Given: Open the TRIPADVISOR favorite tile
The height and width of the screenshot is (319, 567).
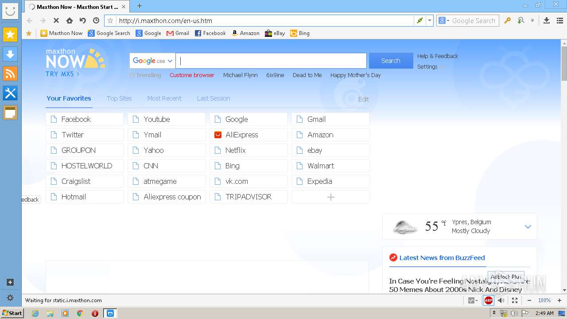Looking at the screenshot, I should [x=249, y=197].
